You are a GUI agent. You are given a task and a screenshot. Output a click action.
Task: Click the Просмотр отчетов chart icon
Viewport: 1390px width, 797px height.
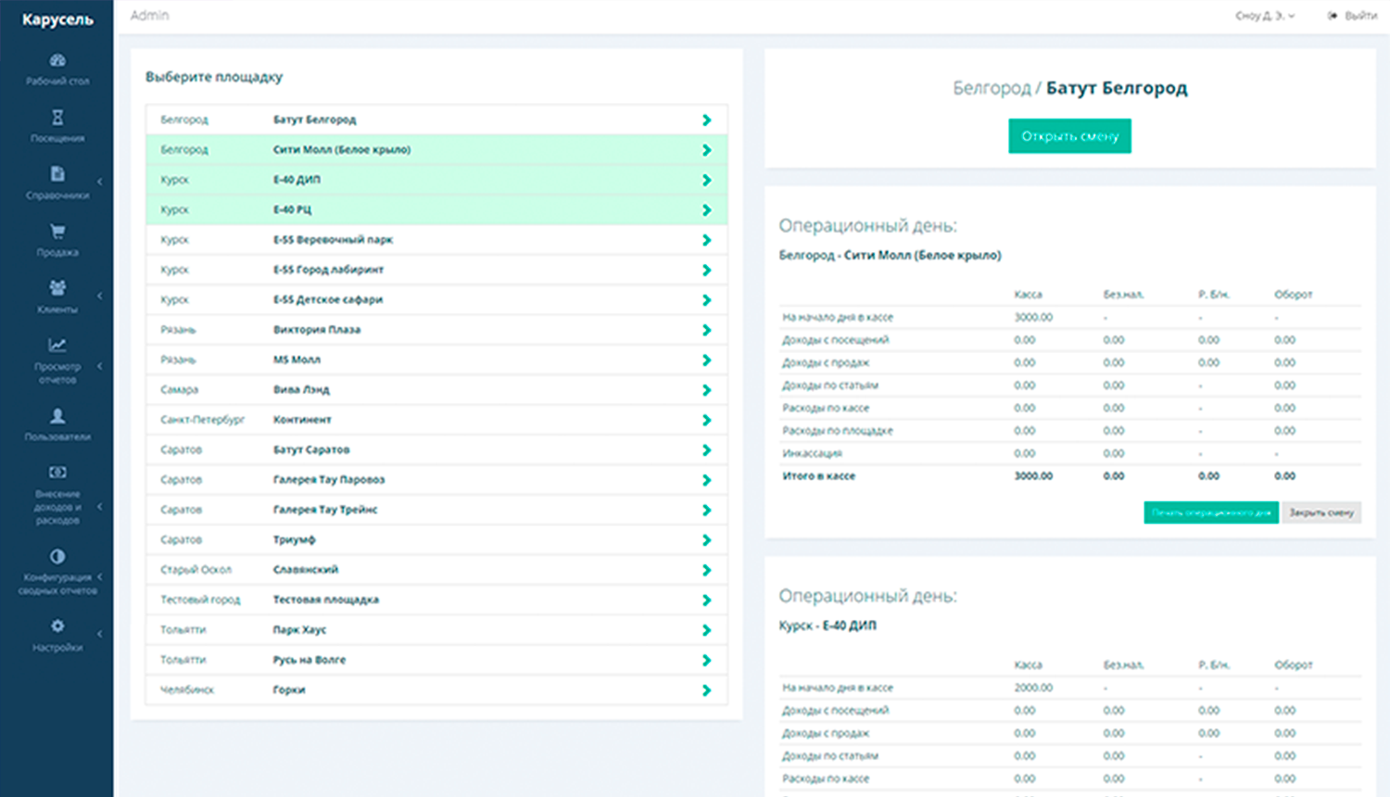(x=57, y=346)
